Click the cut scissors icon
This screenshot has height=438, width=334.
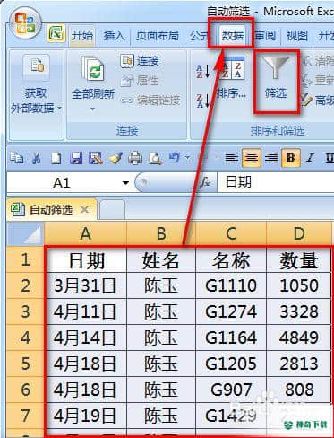[x=37, y=158]
